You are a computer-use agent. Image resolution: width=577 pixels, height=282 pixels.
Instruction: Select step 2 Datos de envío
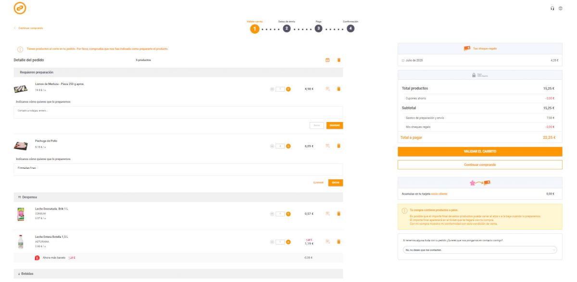point(287,28)
